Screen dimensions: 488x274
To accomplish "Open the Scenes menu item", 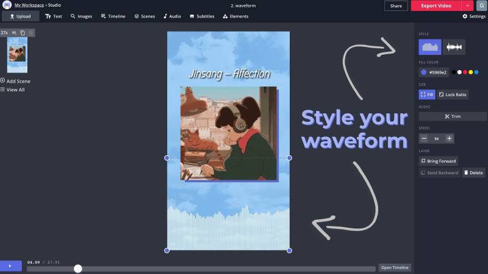I will (x=145, y=16).
